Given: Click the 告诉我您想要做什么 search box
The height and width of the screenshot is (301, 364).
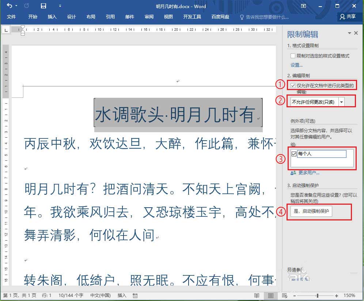Looking at the screenshot, I should [265, 17].
